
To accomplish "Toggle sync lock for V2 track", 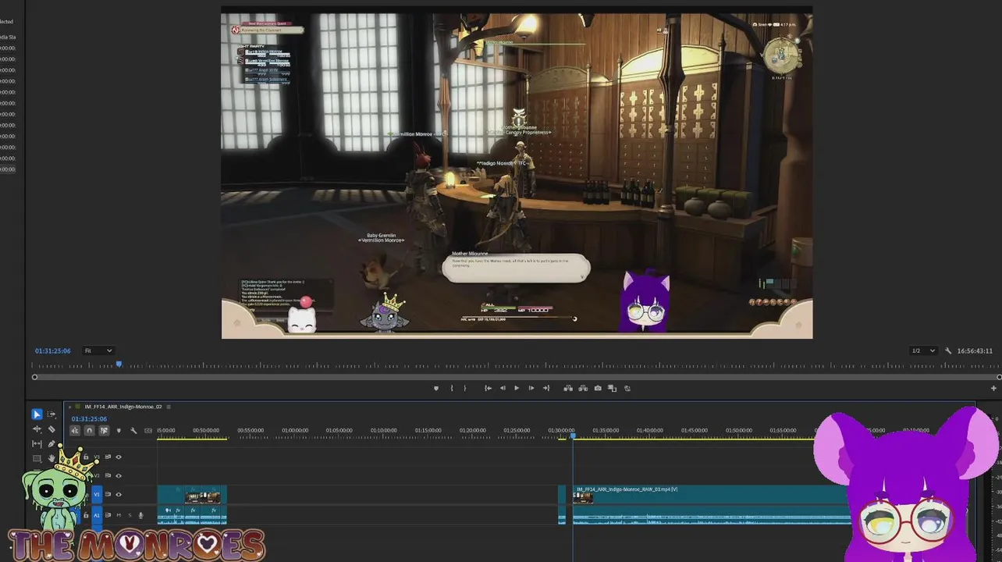I will click(x=108, y=476).
